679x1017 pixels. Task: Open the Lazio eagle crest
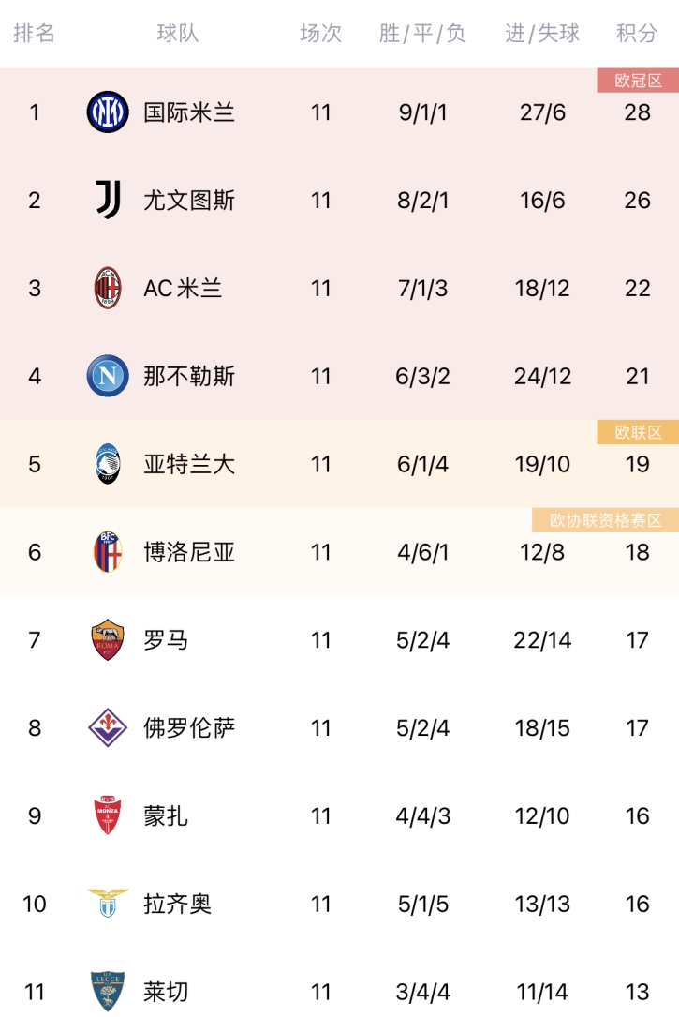tap(108, 903)
